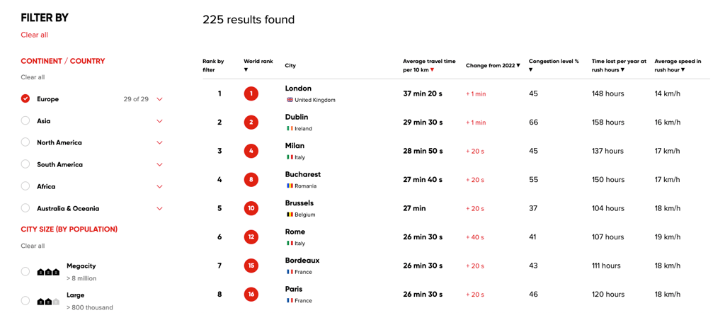Viewport: 725px width, 313px height.
Task: Select the Asia continent filter
Action: tap(25, 120)
